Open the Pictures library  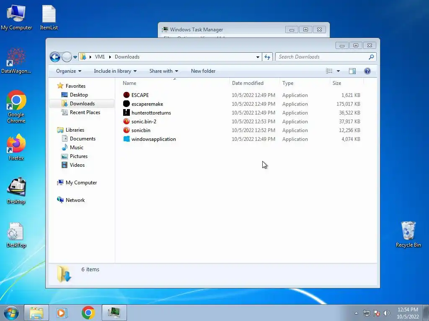pos(78,156)
